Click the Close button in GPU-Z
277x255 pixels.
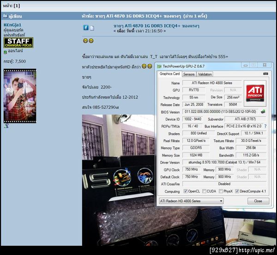click(258, 201)
